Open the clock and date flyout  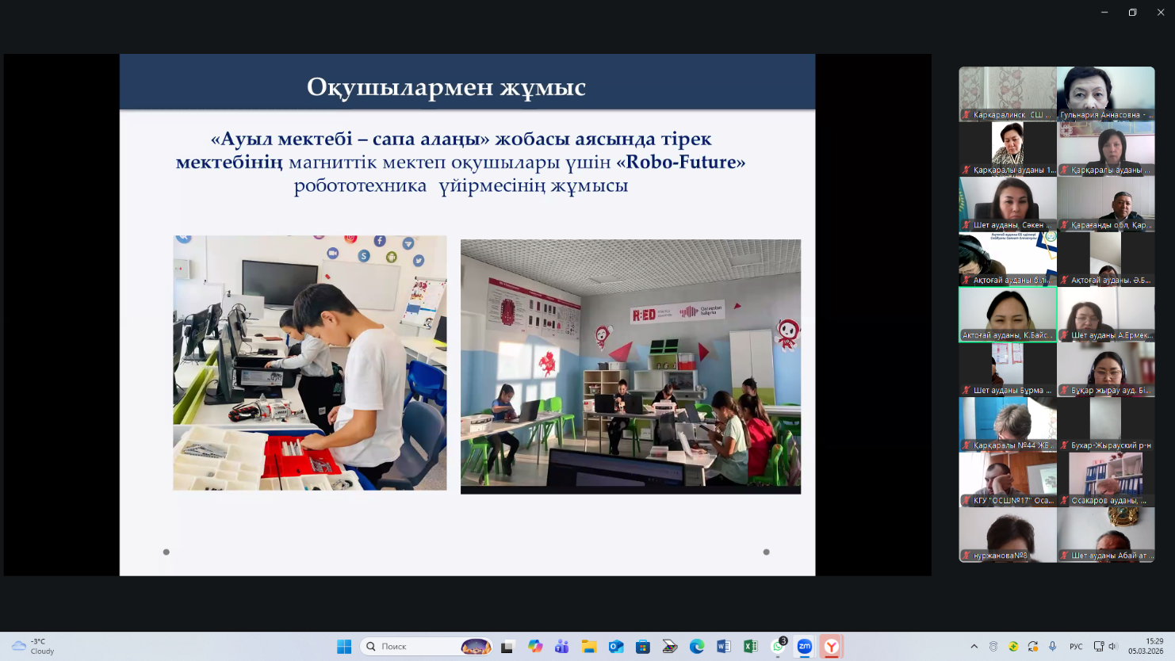click(x=1146, y=646)
